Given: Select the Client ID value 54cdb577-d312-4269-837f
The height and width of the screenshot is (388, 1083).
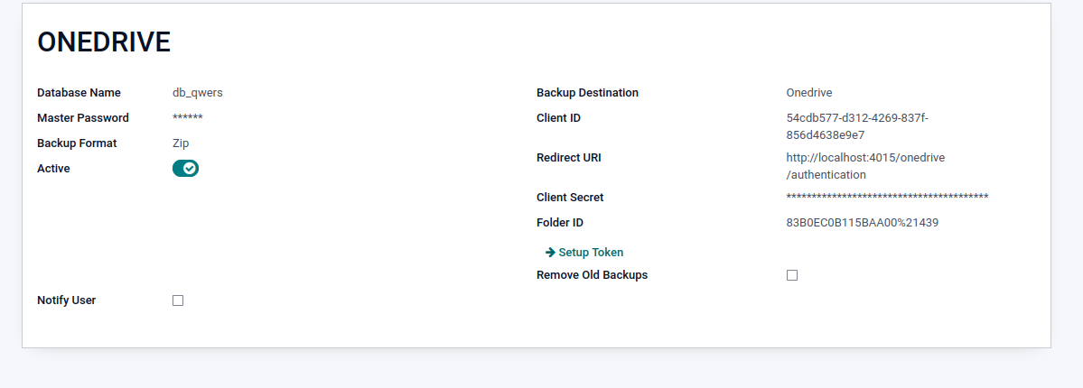Looking at the screenshot, I should (x=857, y=126).
